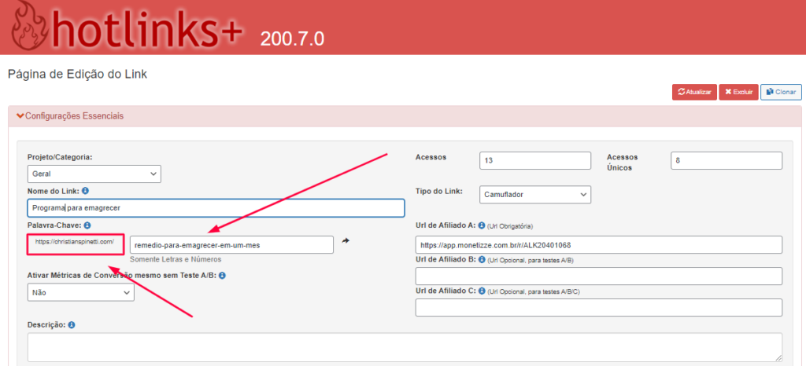
Task: Focus the empty Url de Afiliado C field
Action: point(599,308)
